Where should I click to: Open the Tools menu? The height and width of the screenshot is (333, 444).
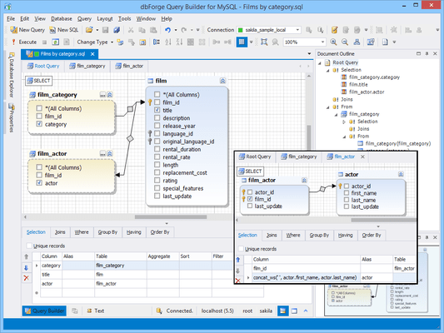[x=125, y=18]
